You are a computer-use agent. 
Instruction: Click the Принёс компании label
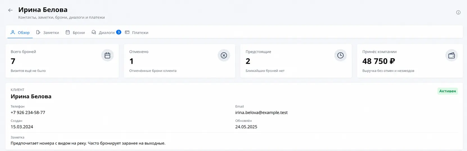(x=380, y=52)
